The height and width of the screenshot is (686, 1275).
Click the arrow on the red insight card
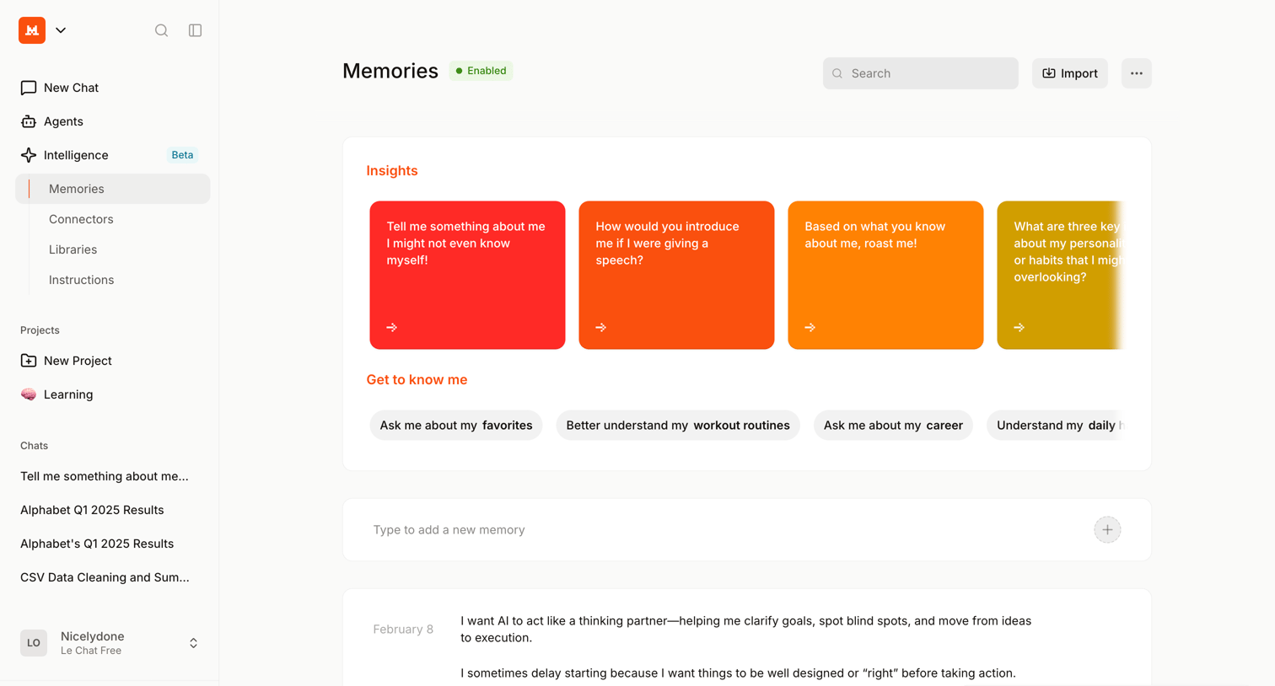[392, 327]
